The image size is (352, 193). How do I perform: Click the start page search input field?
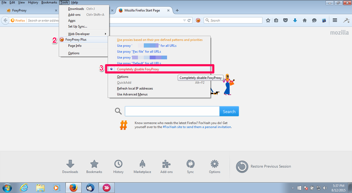[172, 111]
